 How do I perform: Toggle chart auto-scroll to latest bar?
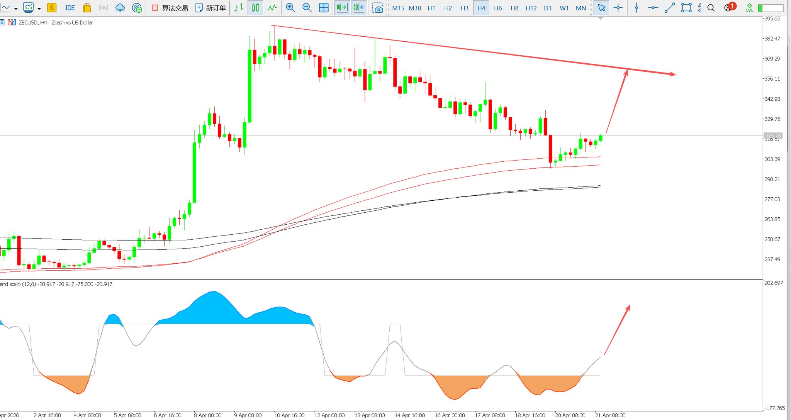342,8
